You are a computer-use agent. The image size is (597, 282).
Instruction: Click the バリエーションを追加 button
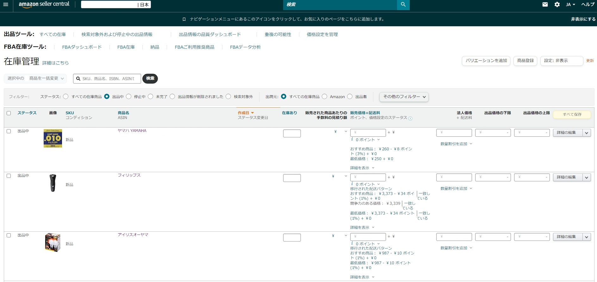tap(486, 61)
